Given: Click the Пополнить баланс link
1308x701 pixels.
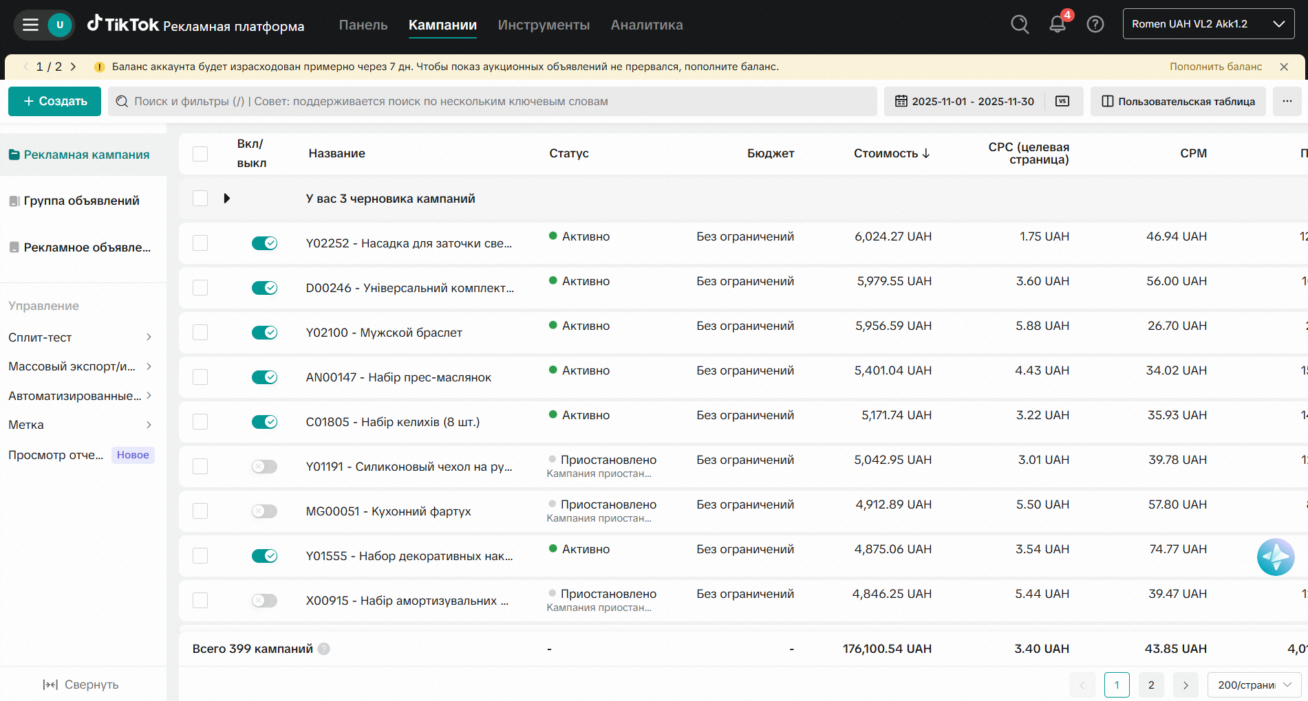Looking at the screenshot, I should pyautogui.click(x=1215, y=67).
